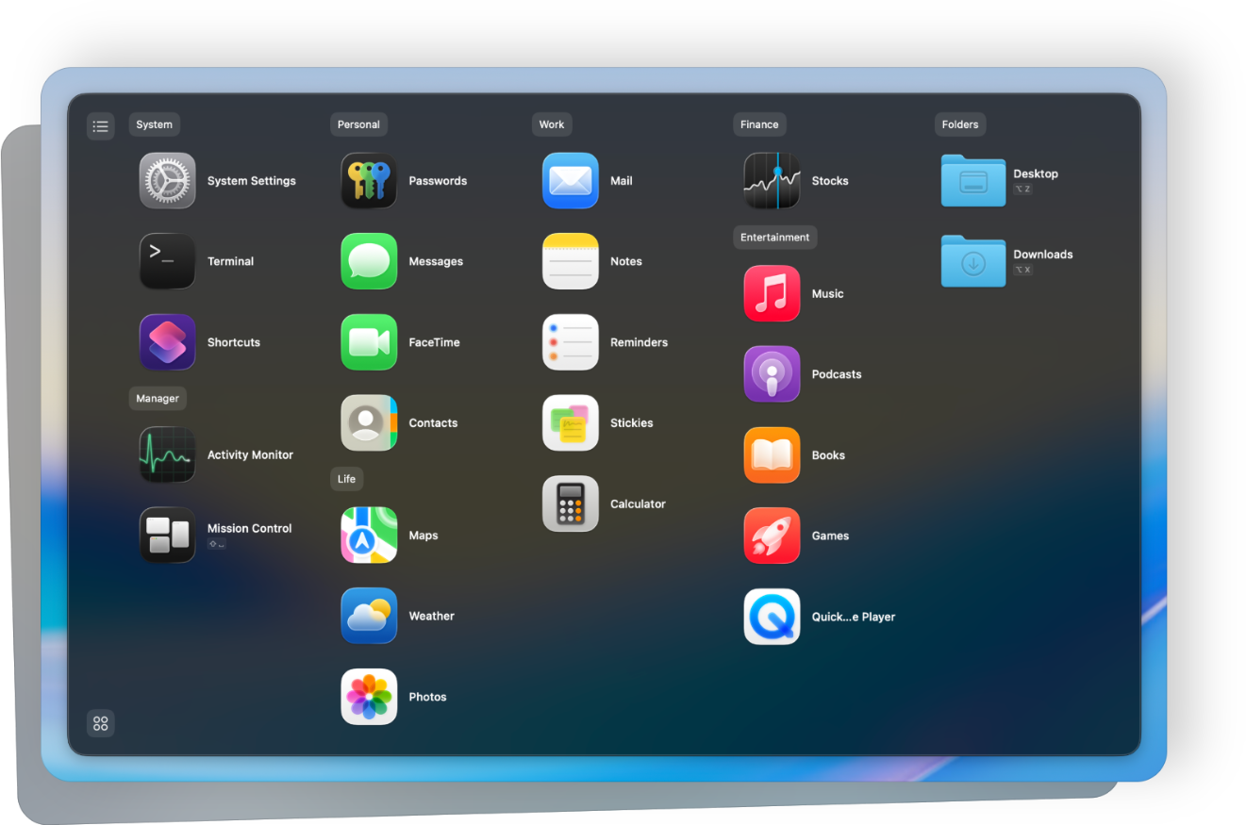The image size is (1246, 825).
Task: Click the Life group header
Action: (x=346, y=479)
